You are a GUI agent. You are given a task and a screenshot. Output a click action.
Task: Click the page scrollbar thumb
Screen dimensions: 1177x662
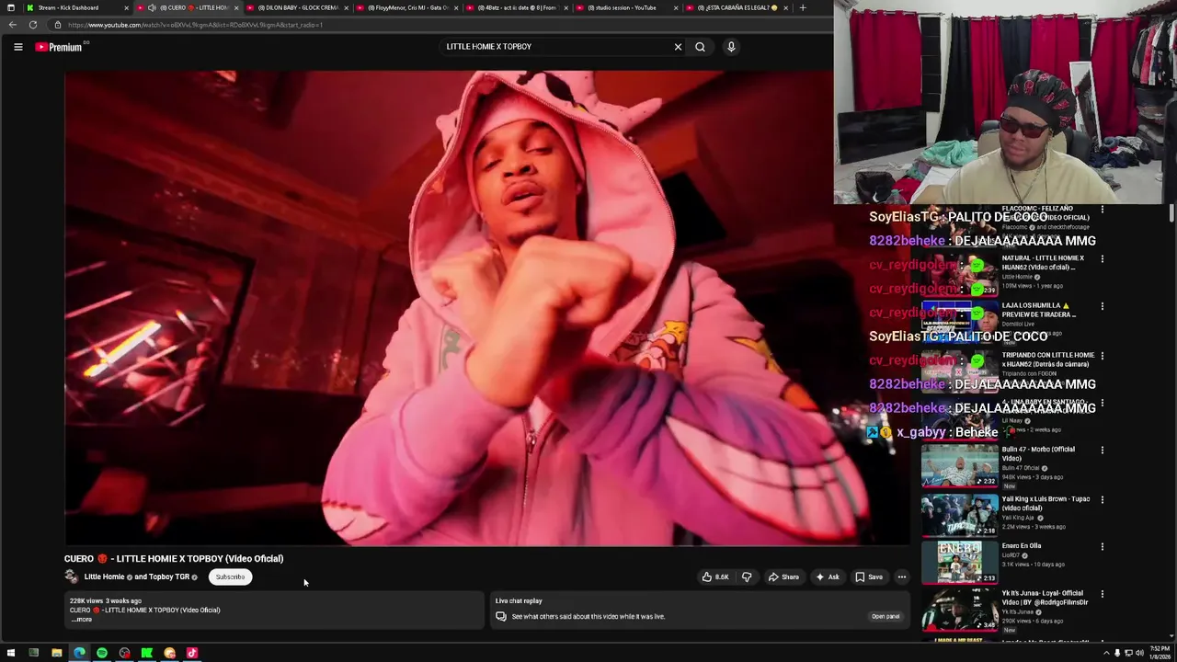tap(1171, 213)
